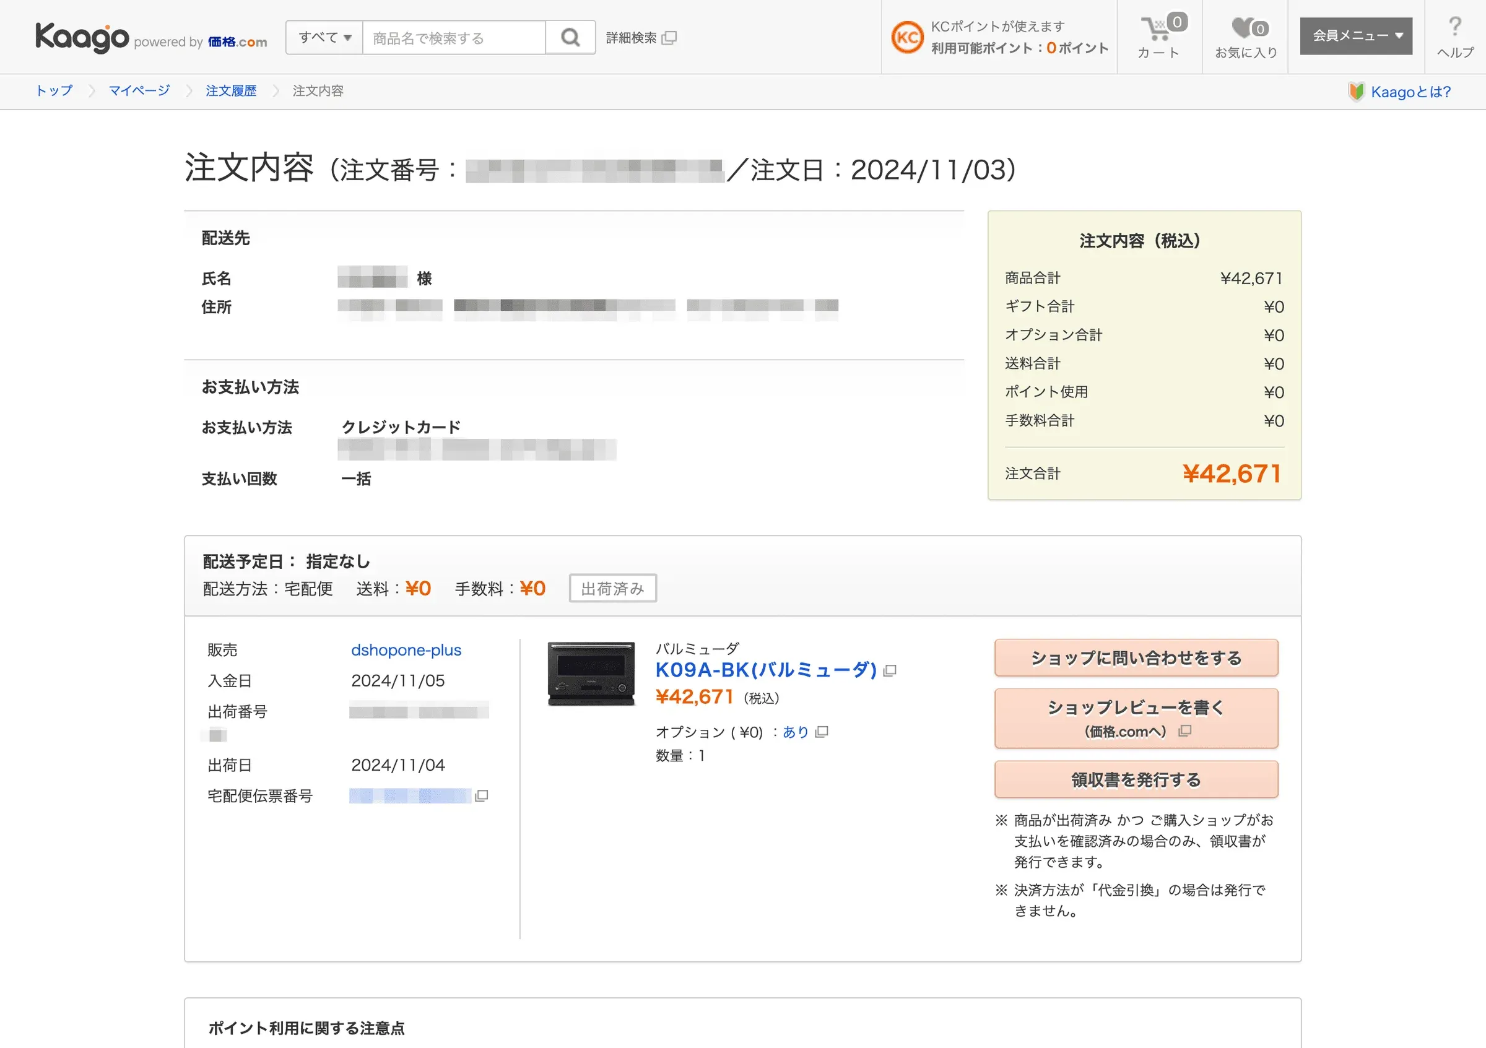
Task: Click the BALMUDA oven product thumbnail
Action: coord(591,673)
